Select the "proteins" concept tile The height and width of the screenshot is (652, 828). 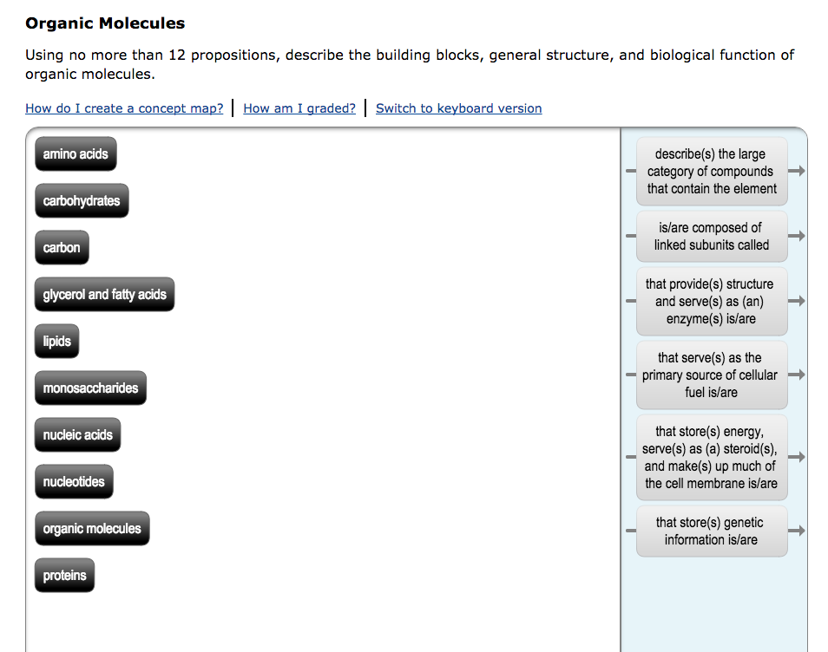64,575
